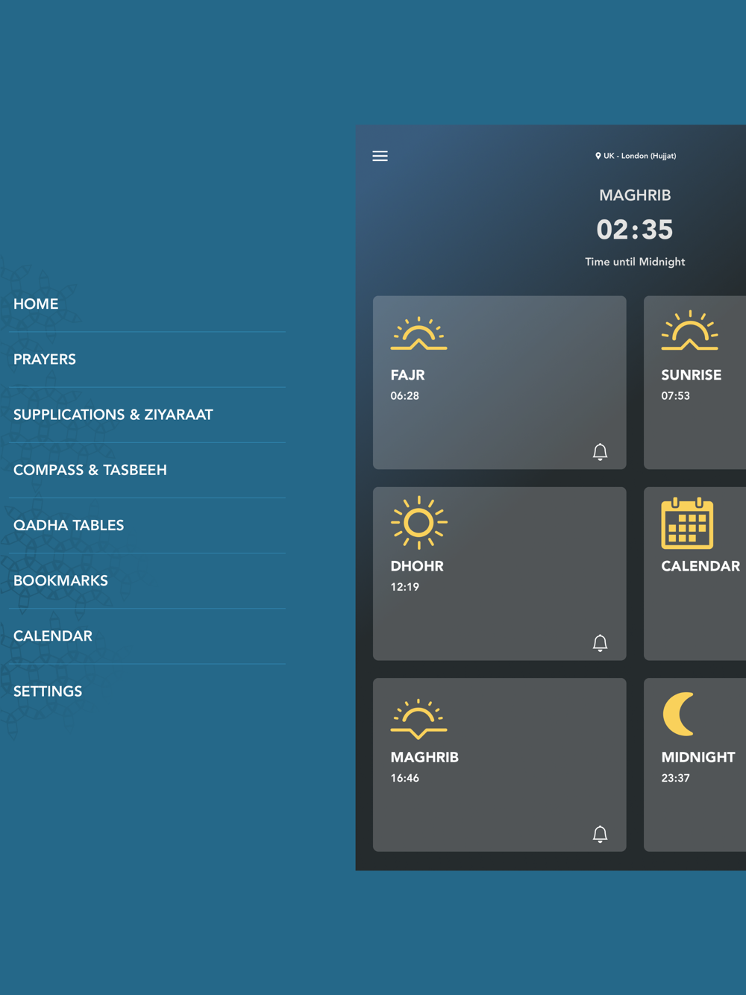This screenshot has width=746, height=995.
Task: Open the Calendar tile
Action: pos(695,574)
